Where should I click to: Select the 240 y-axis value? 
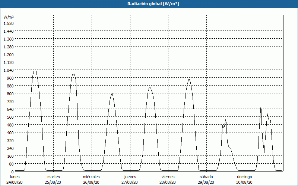(x=10, y=148)
